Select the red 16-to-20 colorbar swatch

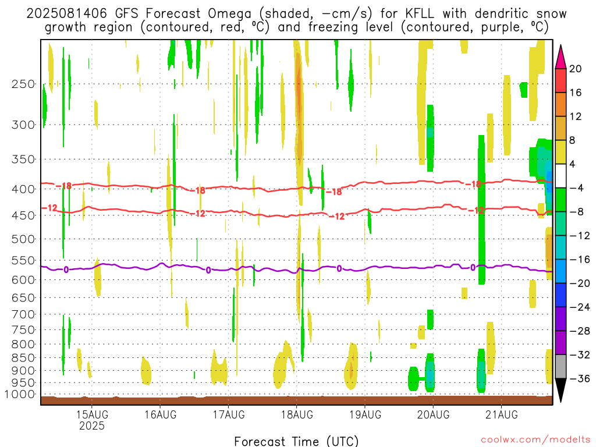[x=560, y=80]
